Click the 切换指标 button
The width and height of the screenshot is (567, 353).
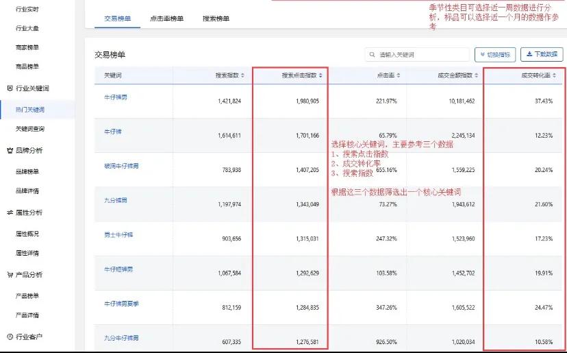click(x=495, y=55)
